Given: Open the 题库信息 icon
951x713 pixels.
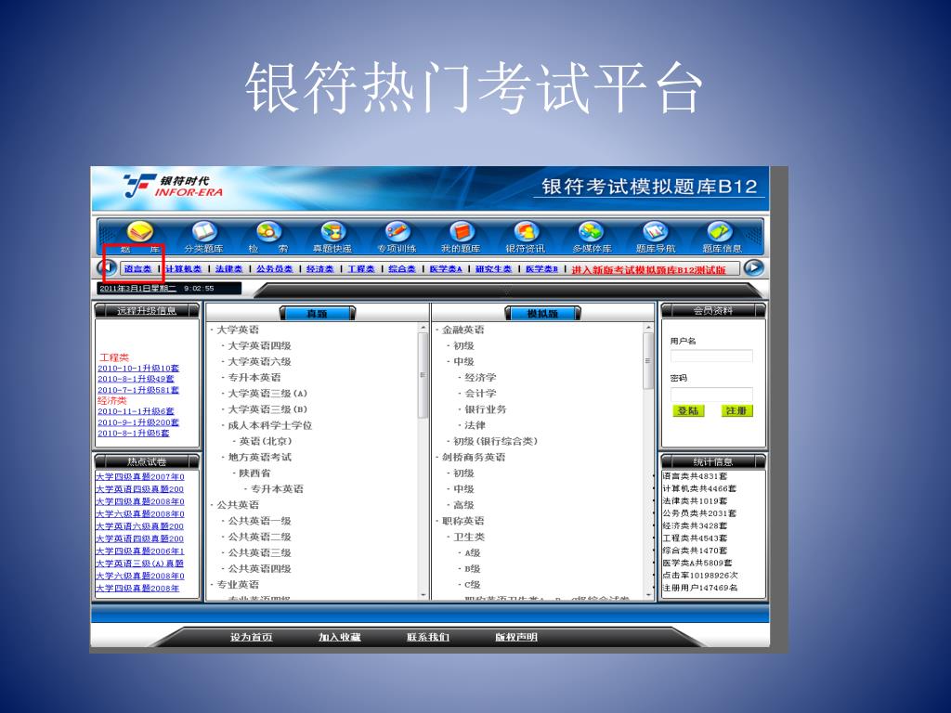Looking at the screenshot, I should pos(720,232).
